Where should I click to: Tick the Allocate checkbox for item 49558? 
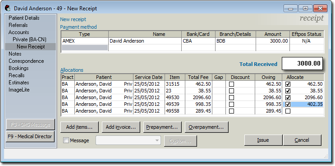pyautogui.click(x=288, y=111)
